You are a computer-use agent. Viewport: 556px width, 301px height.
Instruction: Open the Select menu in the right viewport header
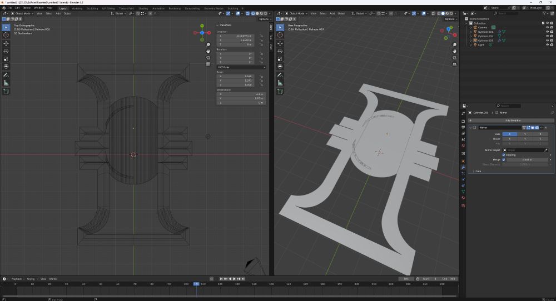coord(323,13)
